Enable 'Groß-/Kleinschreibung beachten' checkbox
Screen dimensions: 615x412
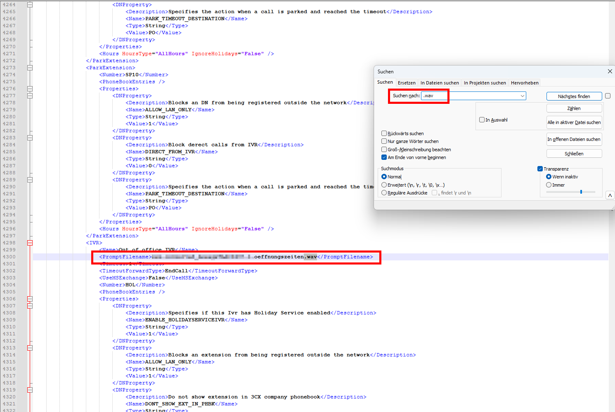pos(384,150)
